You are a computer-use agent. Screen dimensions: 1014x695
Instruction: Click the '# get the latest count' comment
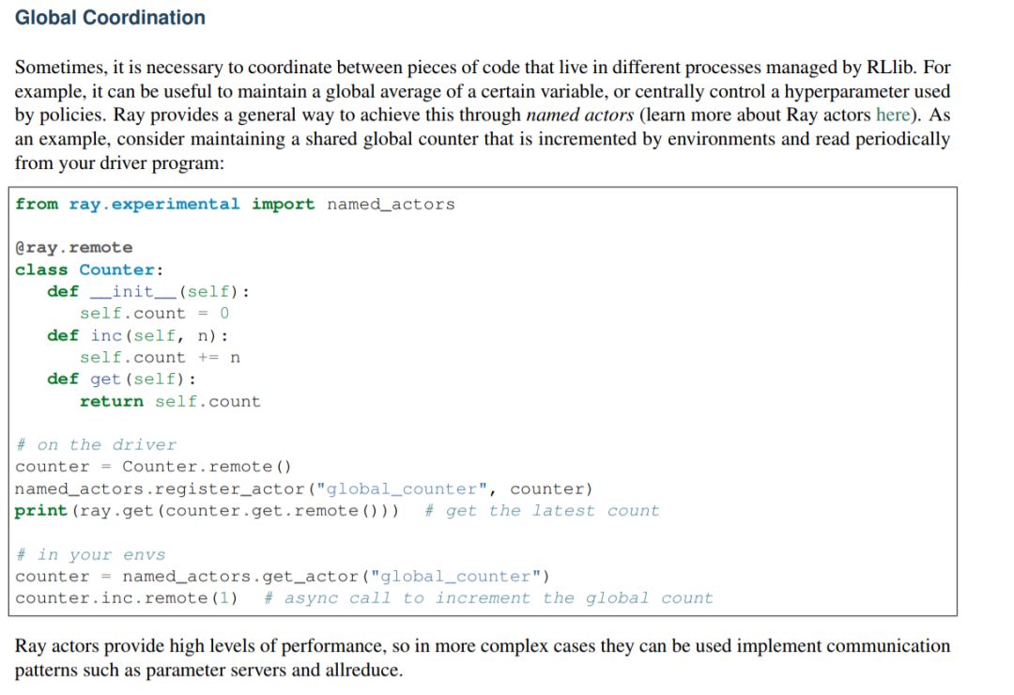pos(542,511)
